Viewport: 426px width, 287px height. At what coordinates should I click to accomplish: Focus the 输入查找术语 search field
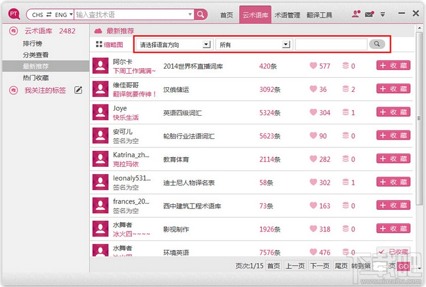pos(131,14)
